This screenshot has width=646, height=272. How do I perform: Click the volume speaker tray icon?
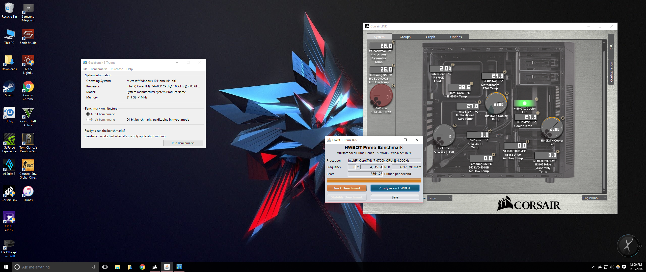611,267
